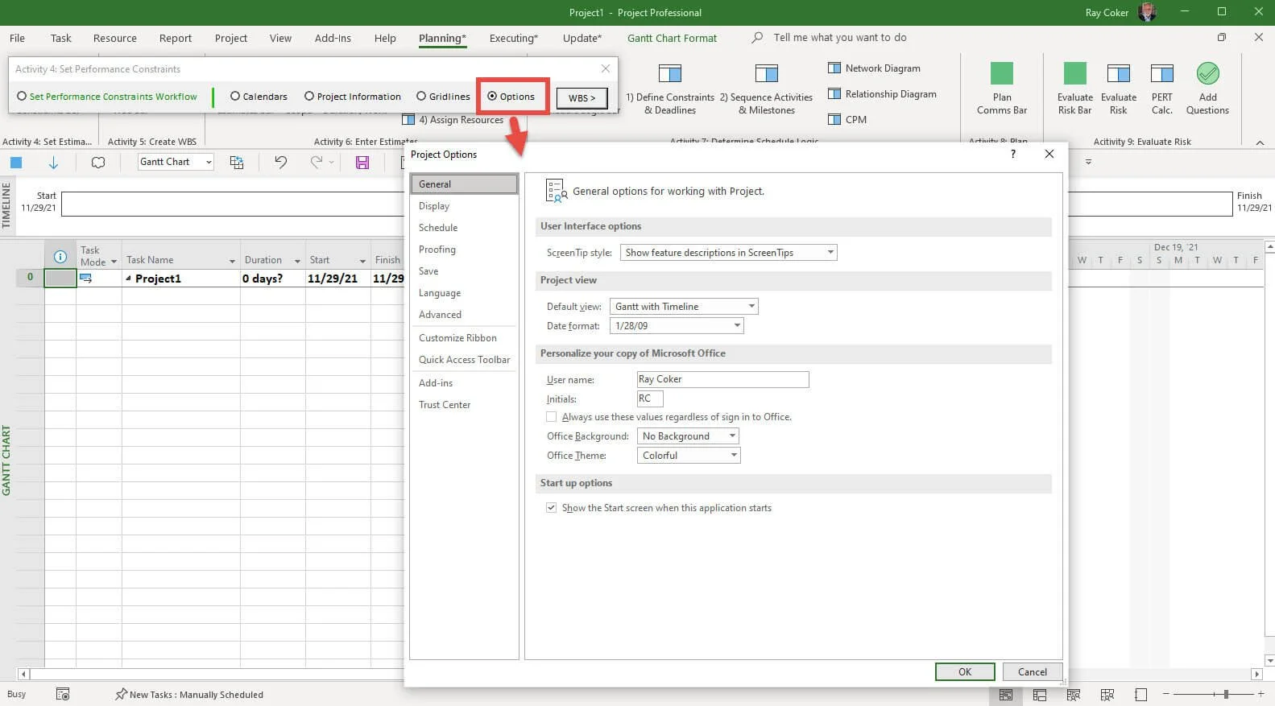Screen dimensions: 1275x706
Task: Open the Task Mode column filter arrow
Action: pyautogui.click(x=114, y=262)
